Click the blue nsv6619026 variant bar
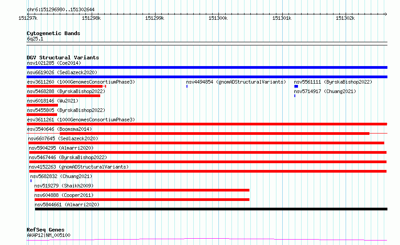 pos(207,77)
